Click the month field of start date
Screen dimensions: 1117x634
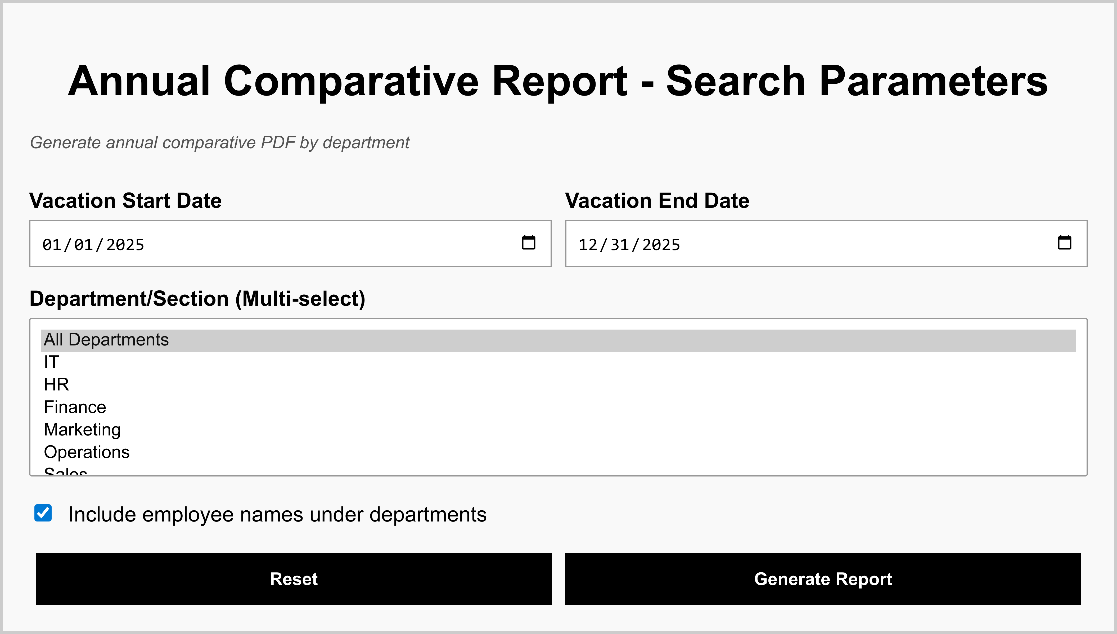tap(52, 245)
